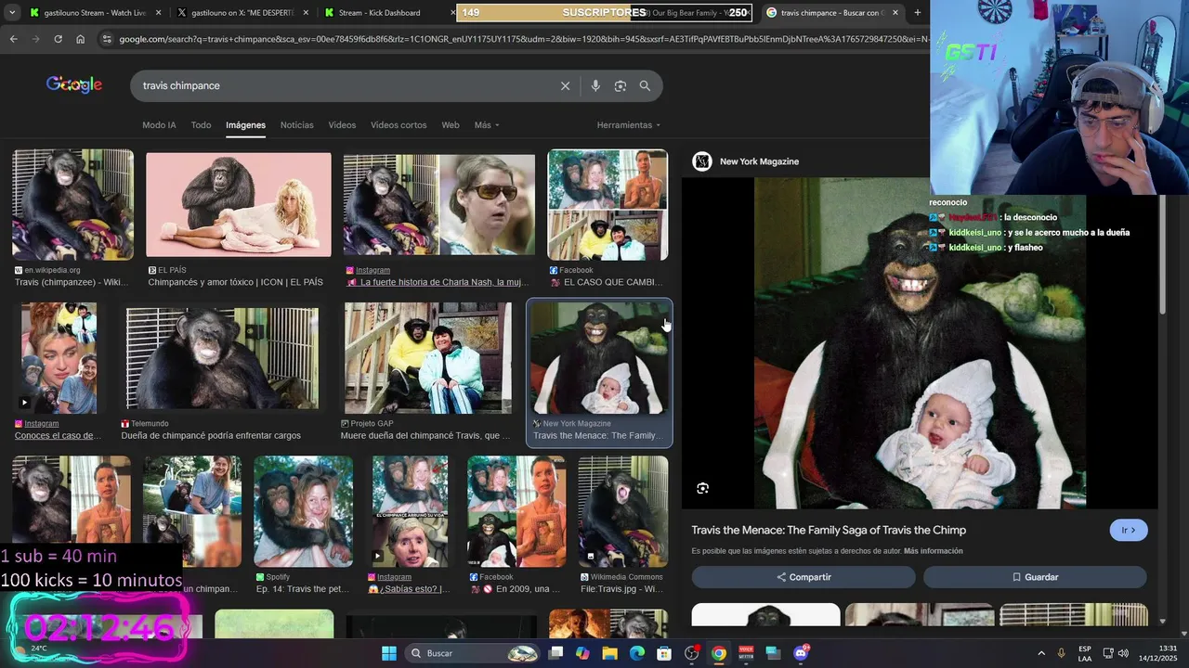Open OBS Studio from taskbar
Screen dimensions: 1189x668
(x=691, y=653)
